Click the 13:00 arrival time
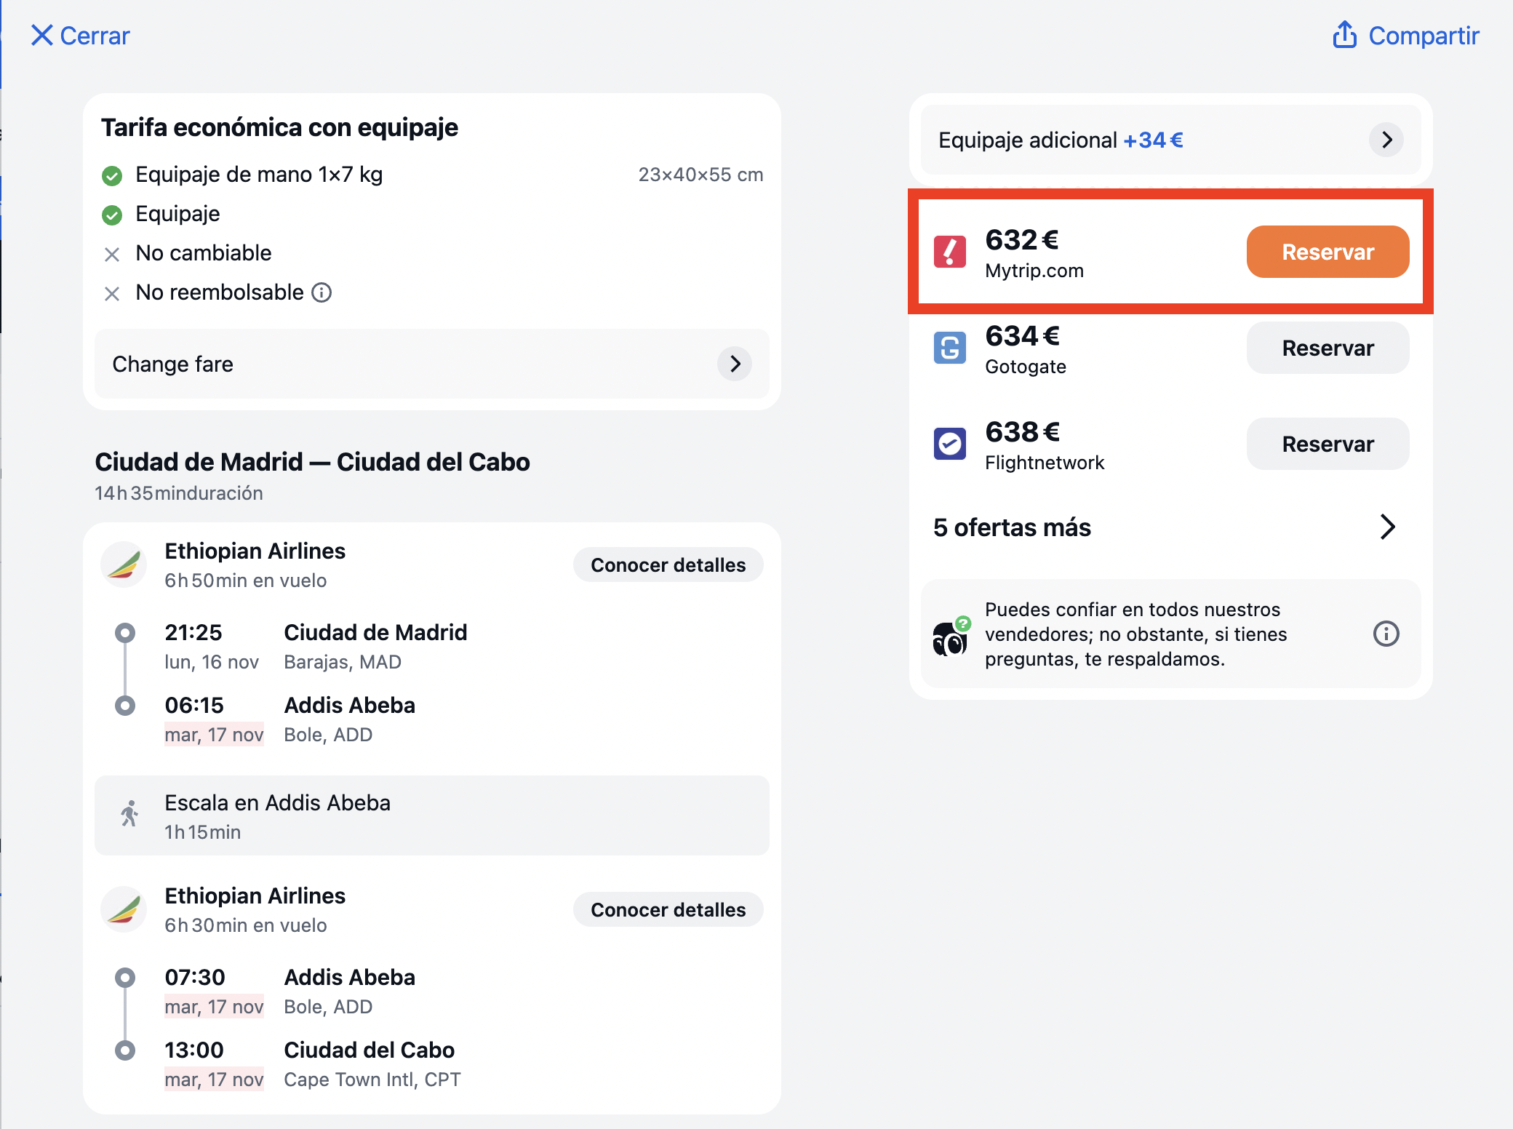1513x1129 pixels. (194, 1050)
